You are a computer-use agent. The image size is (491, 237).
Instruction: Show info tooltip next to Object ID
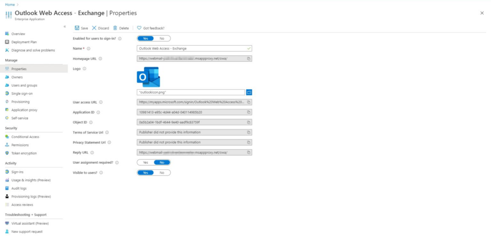91,122
